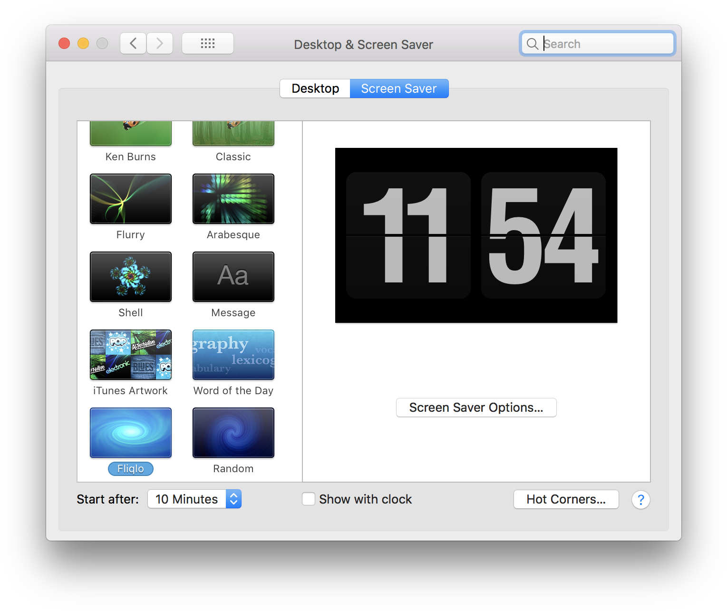Click the Show All grid icon
This screenshot has height=611, width=727.
click(208, 44)
